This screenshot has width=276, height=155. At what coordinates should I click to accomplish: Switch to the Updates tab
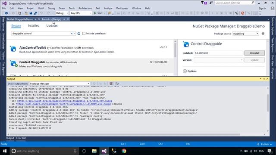(x=52, y=26)
